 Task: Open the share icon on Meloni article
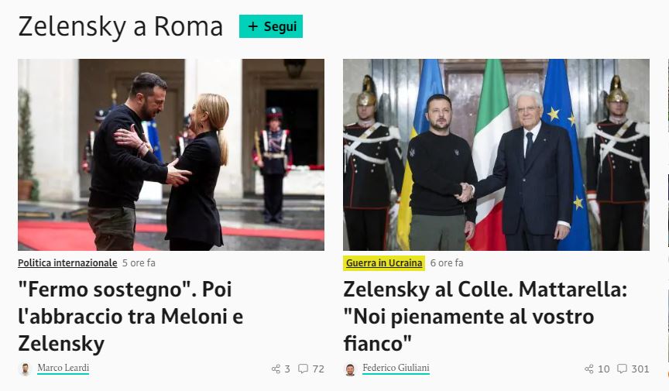pos(276,369)
